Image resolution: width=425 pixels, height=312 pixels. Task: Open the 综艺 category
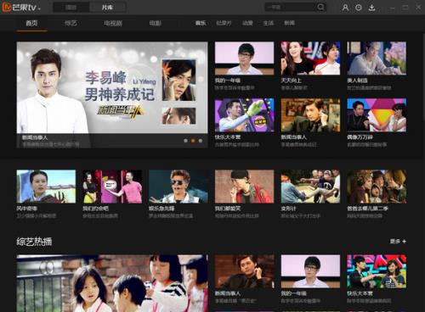pyautogui.click(x=71, y=23)
